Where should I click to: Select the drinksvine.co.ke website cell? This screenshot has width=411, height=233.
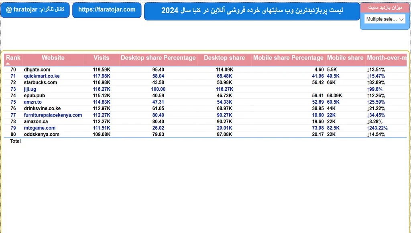coord(42,108)
